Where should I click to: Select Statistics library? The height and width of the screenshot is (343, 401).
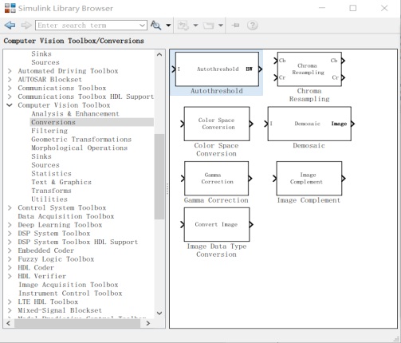(51, 174)
